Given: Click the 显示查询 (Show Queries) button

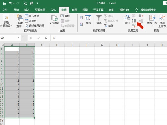Looking at the screenshot, I should point(32,16).
